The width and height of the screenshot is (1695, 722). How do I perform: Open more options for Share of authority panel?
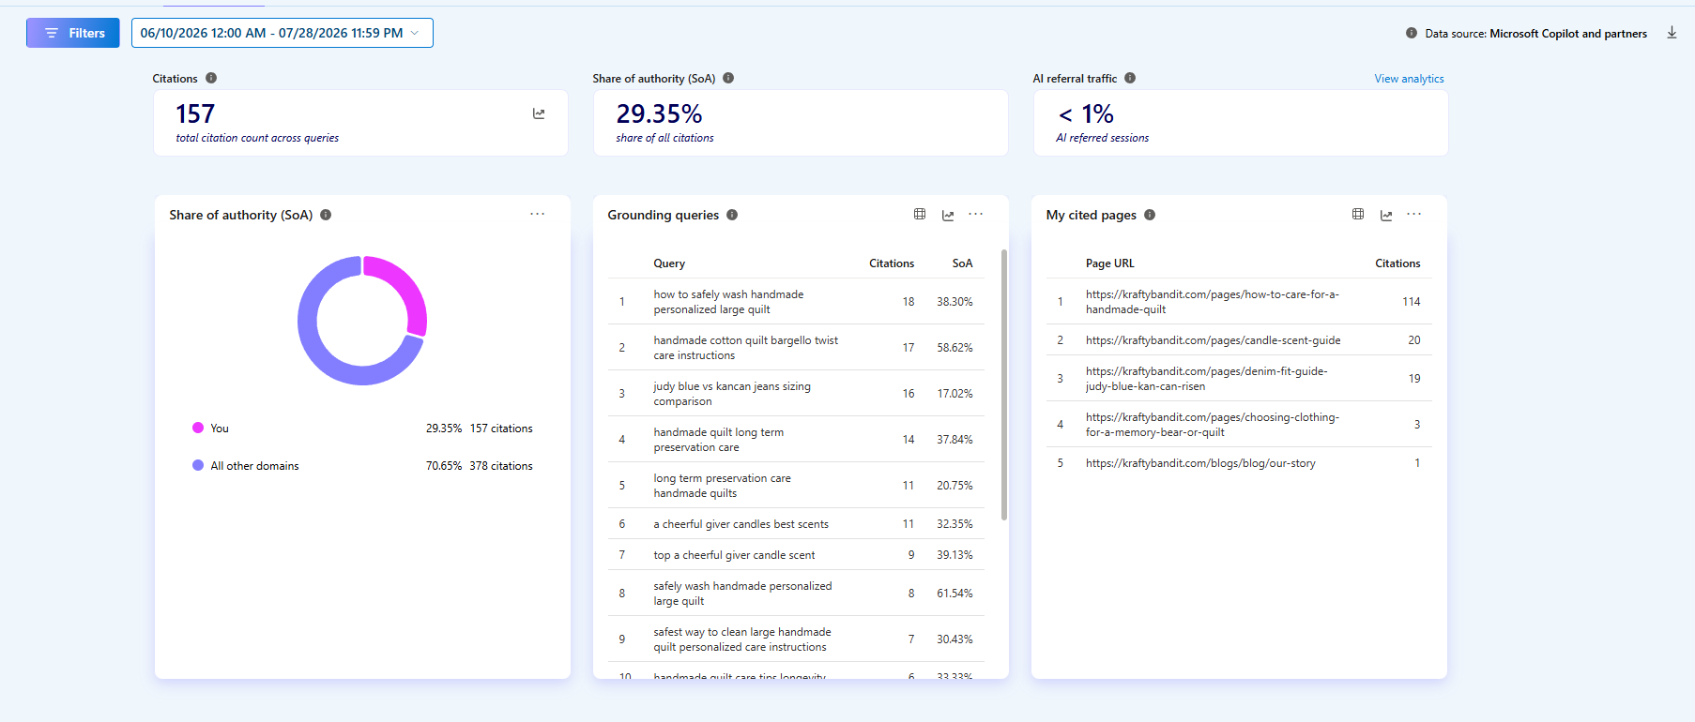pyautogui.click(x=537, y=214)
